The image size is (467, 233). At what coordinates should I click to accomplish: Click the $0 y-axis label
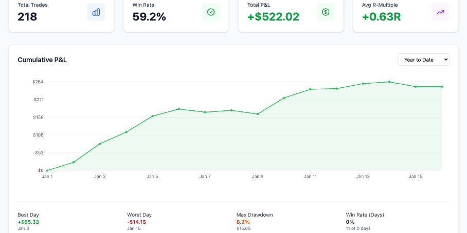pyautogui.click(x=41, y=170)
